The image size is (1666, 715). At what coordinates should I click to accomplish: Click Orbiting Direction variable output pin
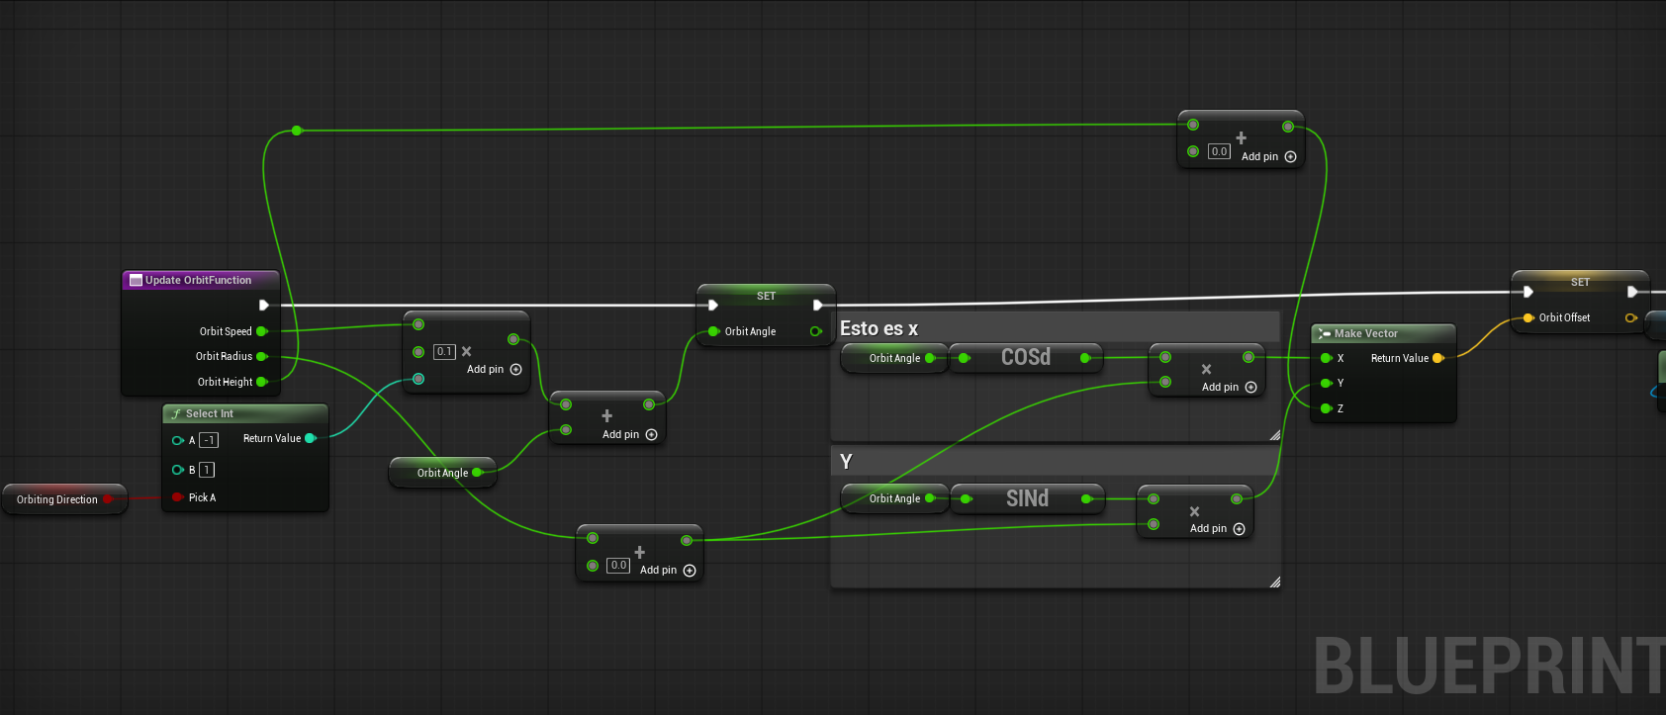(109, 499)
